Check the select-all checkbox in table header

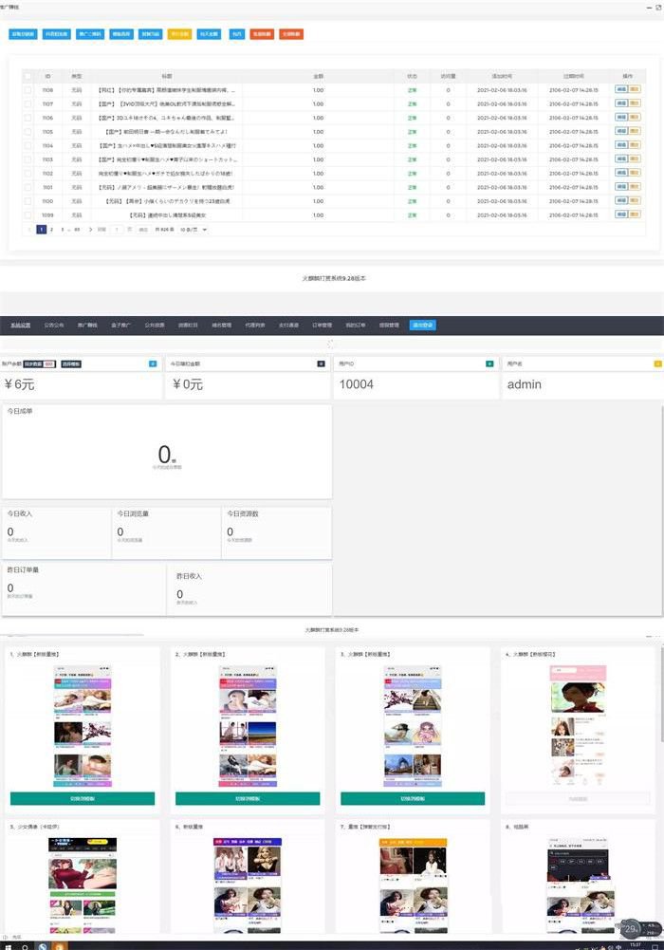[x=28, y=75]
